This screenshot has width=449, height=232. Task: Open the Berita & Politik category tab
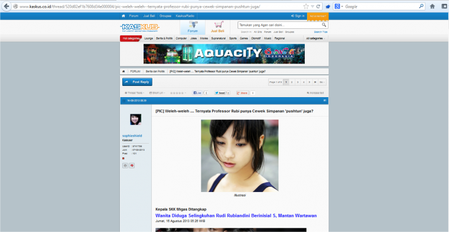164,38
